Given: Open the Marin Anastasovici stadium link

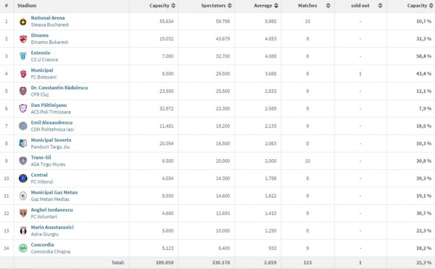Looking at the screenshot, I should (x=52, y=227).
